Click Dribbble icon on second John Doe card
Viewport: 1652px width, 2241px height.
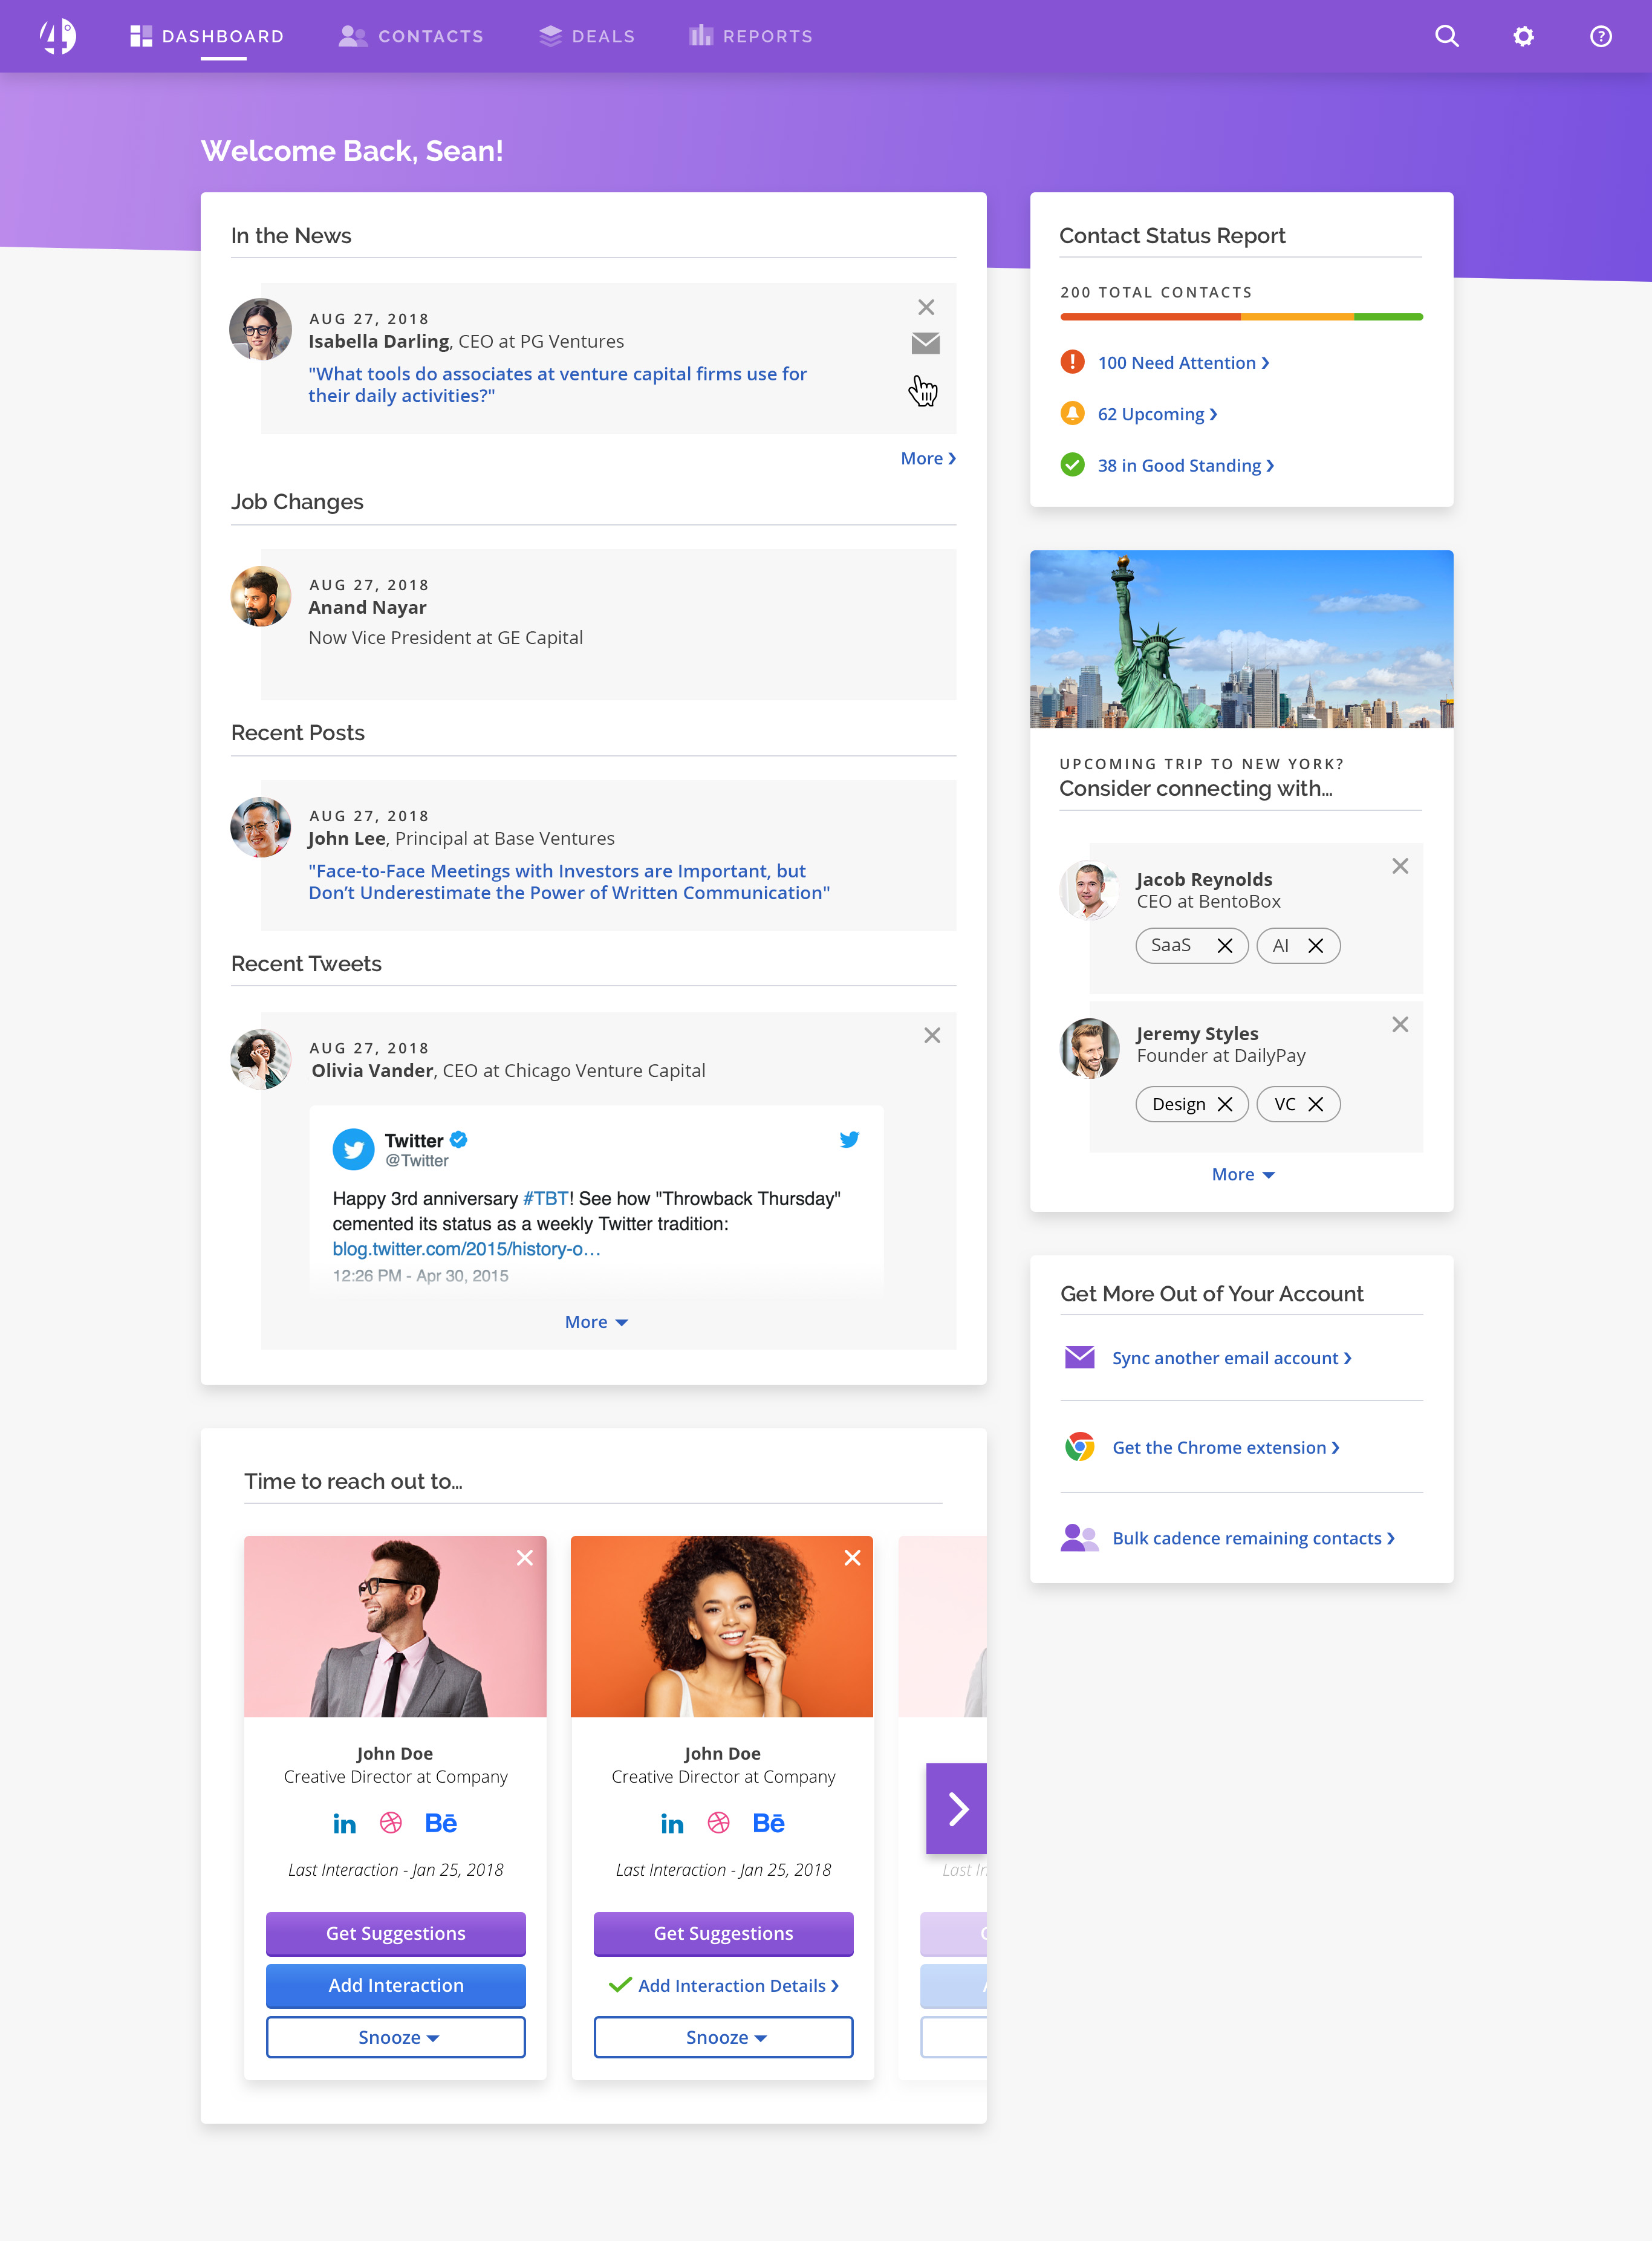(718, 1823)
